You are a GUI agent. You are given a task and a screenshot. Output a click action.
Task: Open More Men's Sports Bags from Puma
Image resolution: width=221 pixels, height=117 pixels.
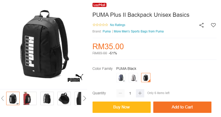139,31
